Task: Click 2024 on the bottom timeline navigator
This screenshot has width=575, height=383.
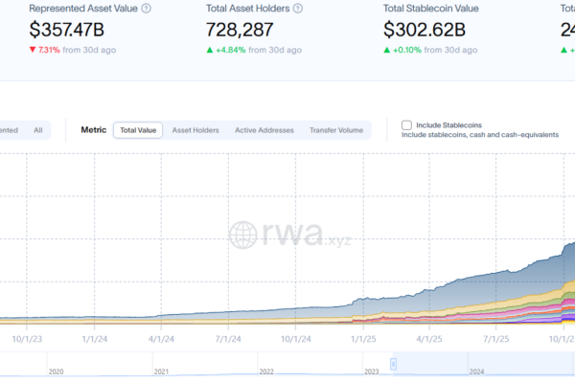Action: 476,372
